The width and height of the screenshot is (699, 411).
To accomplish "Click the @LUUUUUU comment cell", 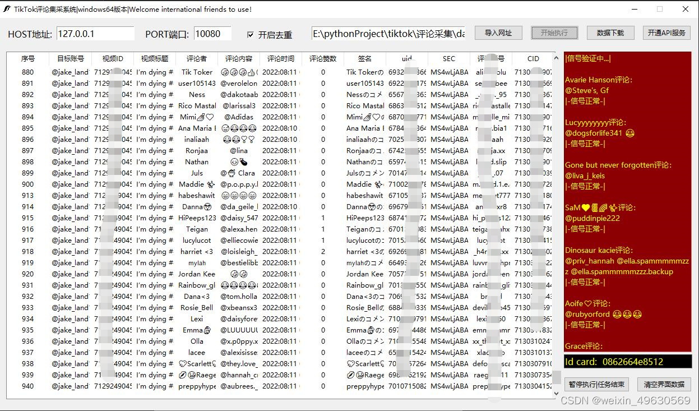I will click(x=239, y=330).
